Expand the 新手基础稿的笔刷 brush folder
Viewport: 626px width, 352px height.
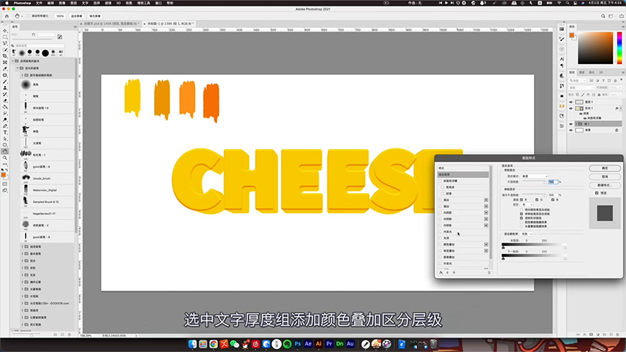pyautogui.click(x=21, y=75)
